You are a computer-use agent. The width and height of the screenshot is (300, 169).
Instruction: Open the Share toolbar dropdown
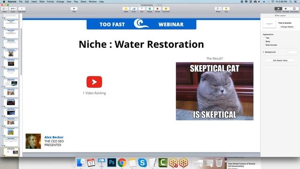click(x=218, y=8)
